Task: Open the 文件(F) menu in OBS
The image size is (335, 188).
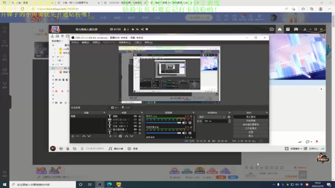Action: click(x=75, y=43)
